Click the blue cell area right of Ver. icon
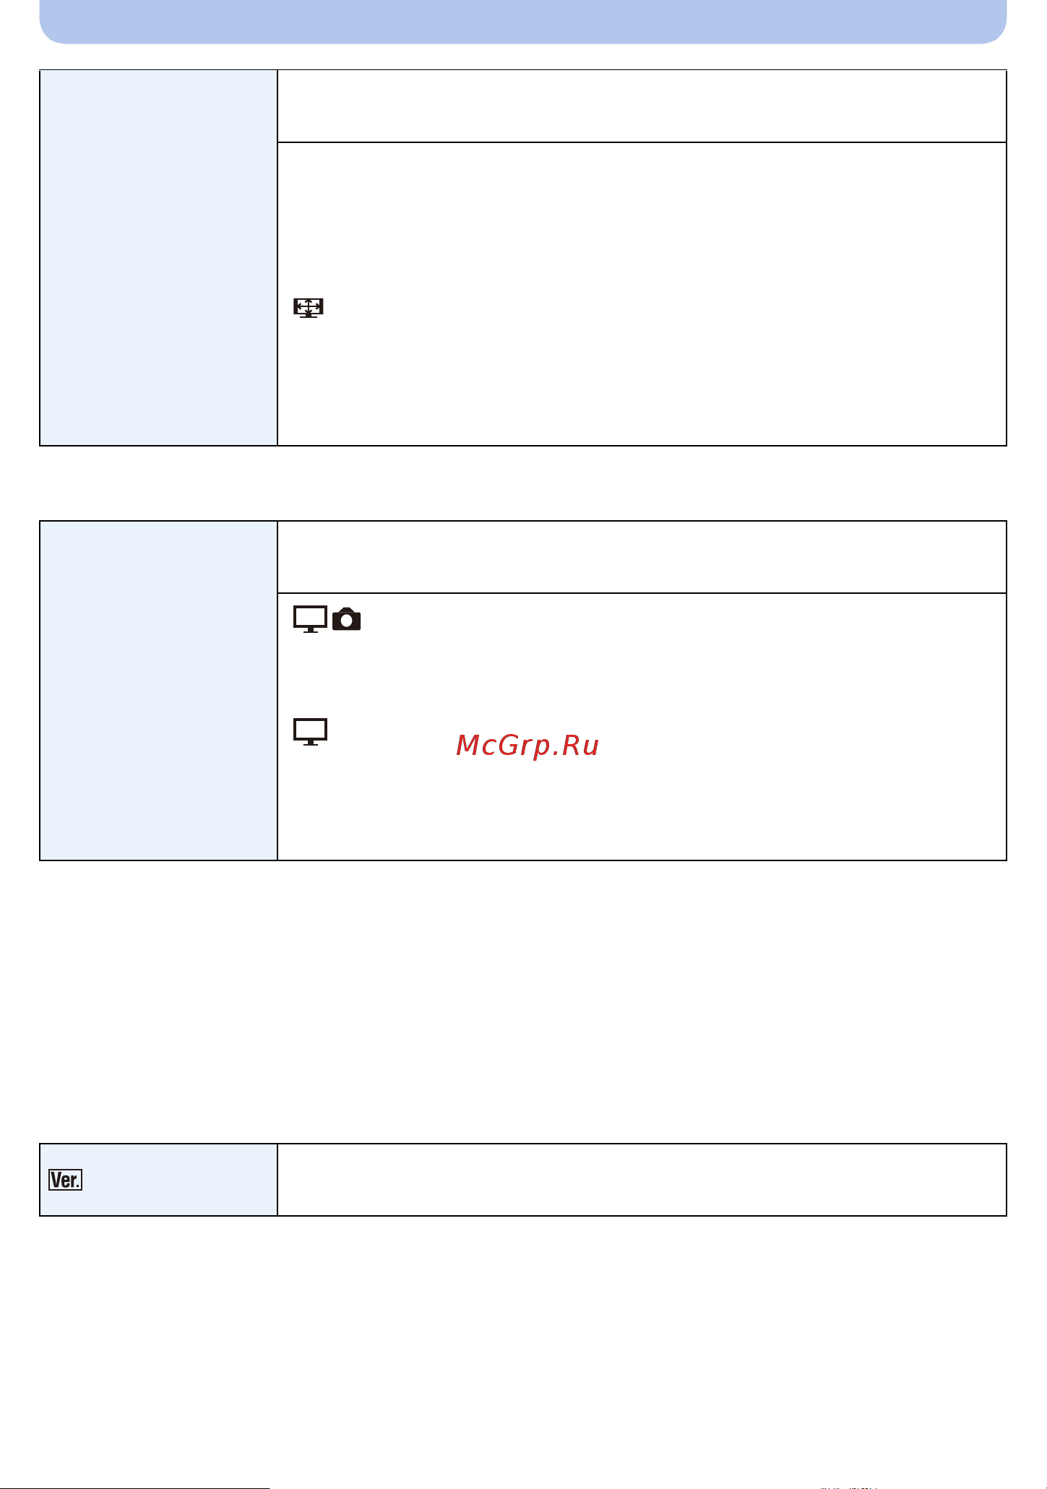The height and width of the screenshot is (1489, 1047). [x=181, y=1180]
